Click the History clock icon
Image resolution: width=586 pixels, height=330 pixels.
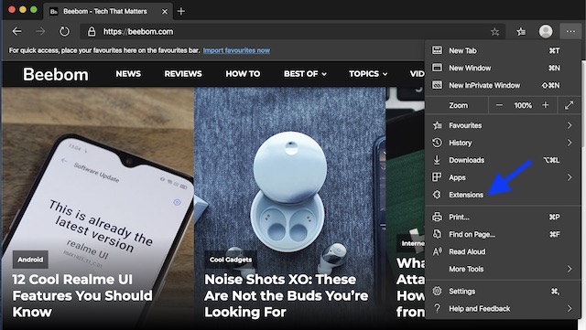437,143
